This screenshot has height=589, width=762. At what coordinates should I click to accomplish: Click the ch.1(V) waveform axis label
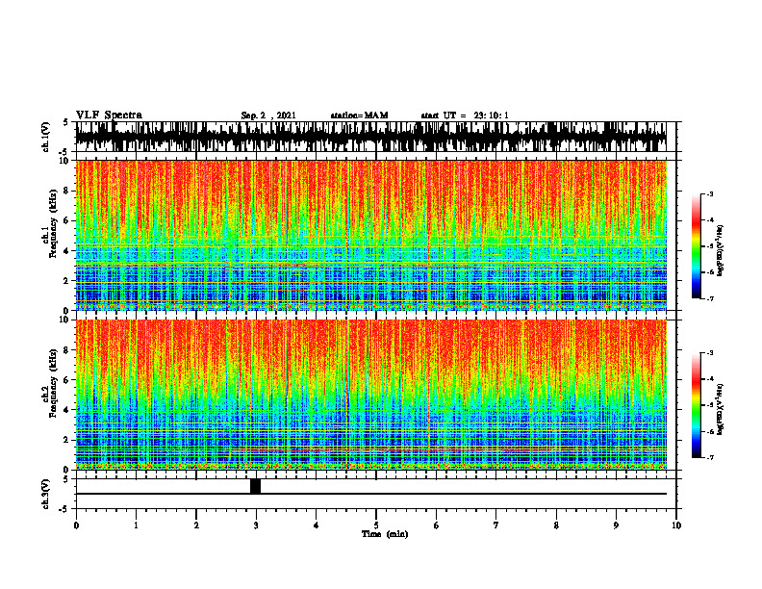point(46,137)
